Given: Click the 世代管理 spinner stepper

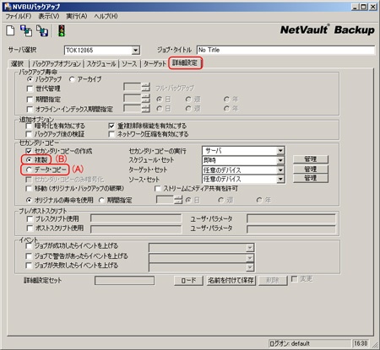Looking at the screenshot, I should 145,88.
